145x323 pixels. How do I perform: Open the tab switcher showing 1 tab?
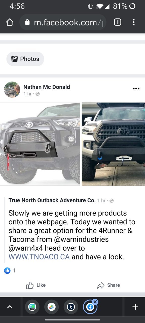click(x=118, y=22)
